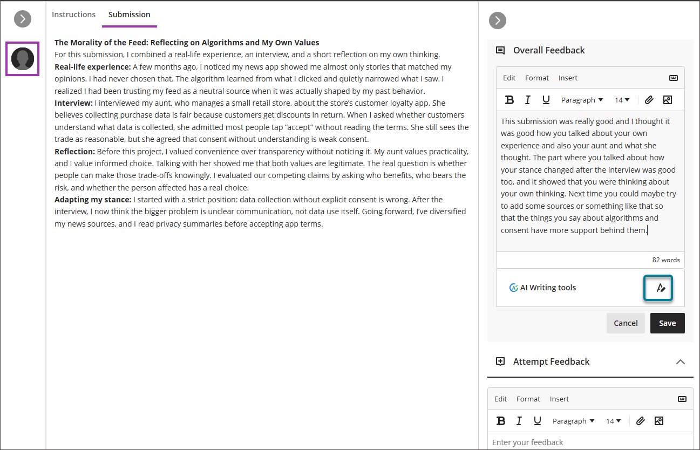Screen dimensions: 700x450
Task: Show keyboard shortcuts in Attempt Feedback editor
Action: (682, 399)
